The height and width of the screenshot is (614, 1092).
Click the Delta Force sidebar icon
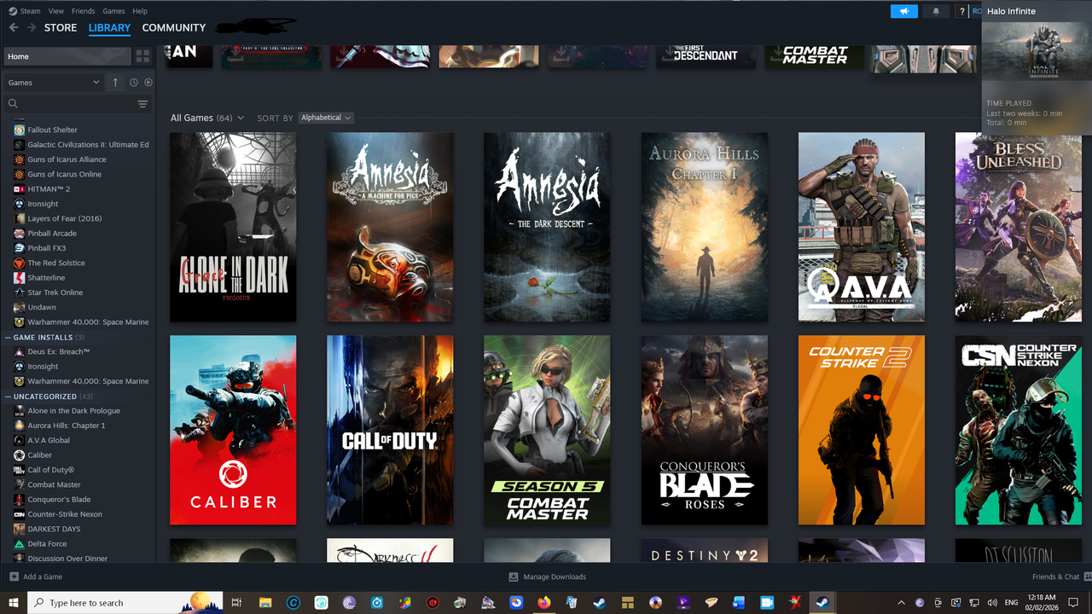click(x=19, y=543)
